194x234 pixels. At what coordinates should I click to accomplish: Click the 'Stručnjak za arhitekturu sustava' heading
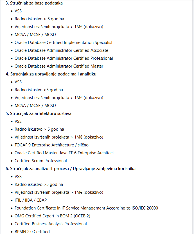[x=41, y=113]
